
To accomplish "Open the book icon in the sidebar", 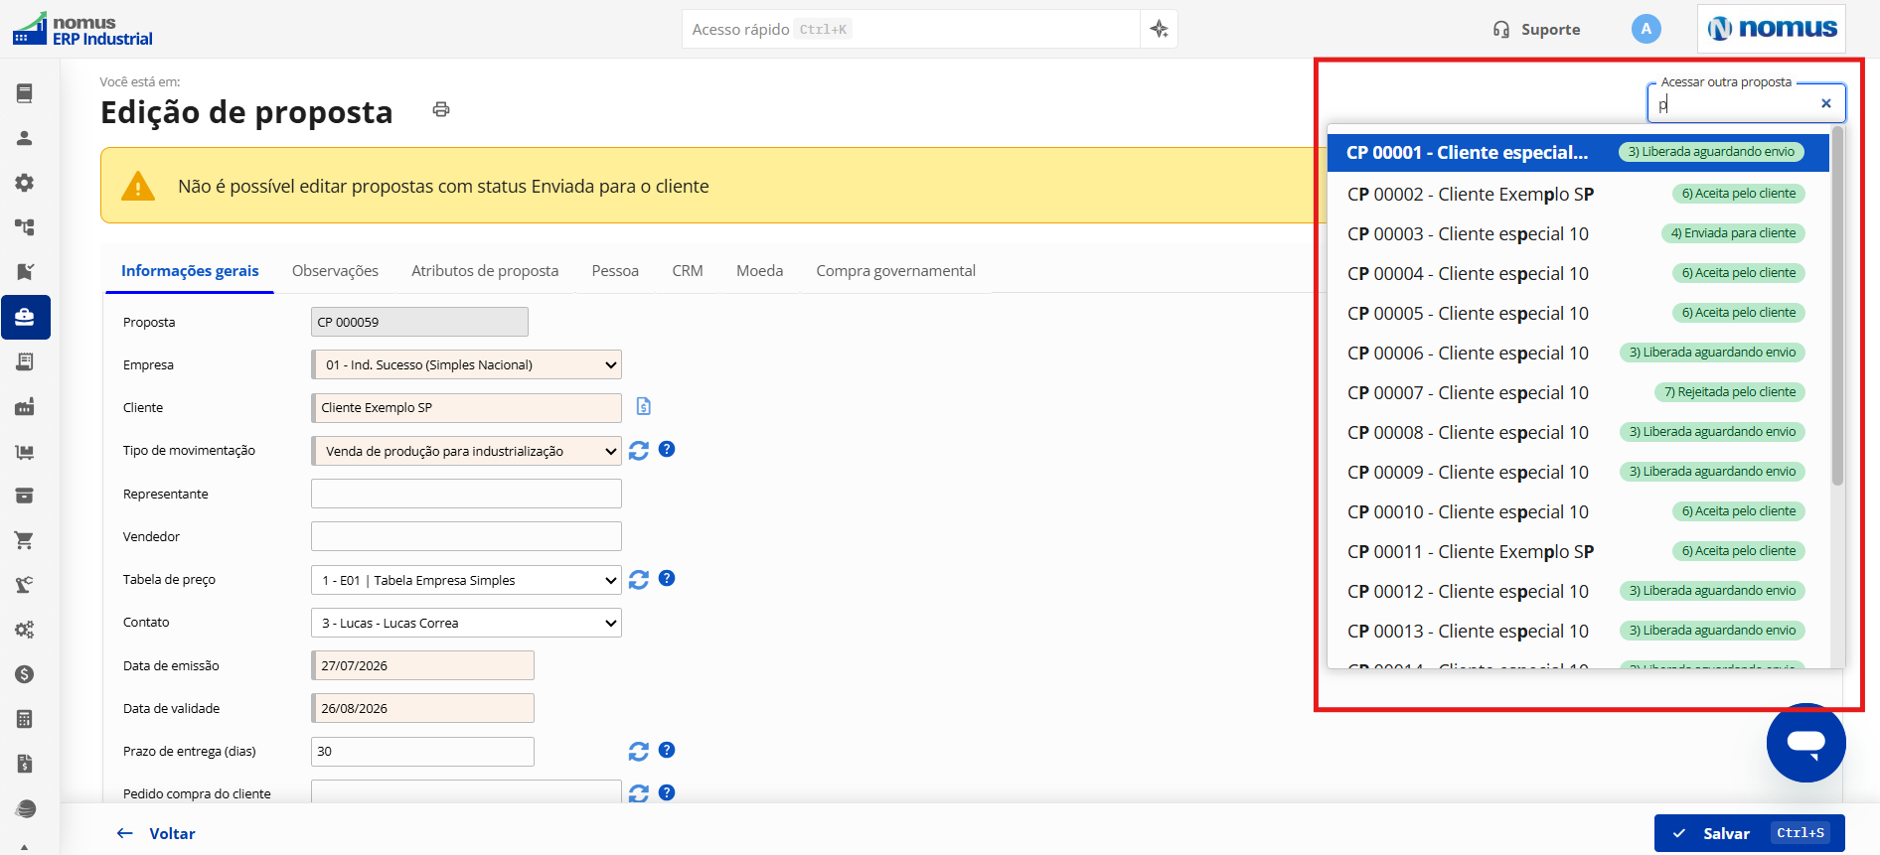I will point(25,93).
